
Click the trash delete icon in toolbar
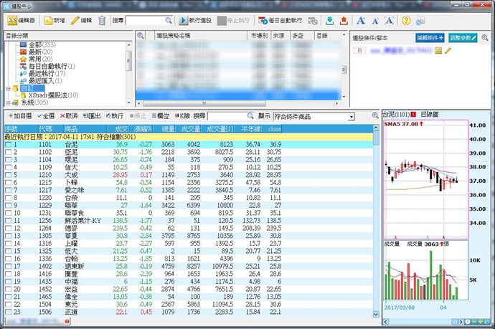(x=103, y=21)
